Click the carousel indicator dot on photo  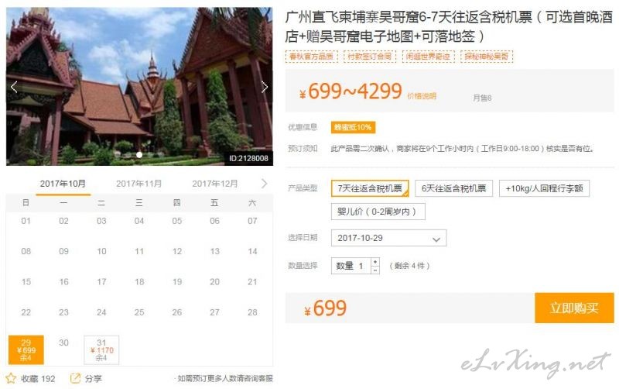tap(139, 155)
